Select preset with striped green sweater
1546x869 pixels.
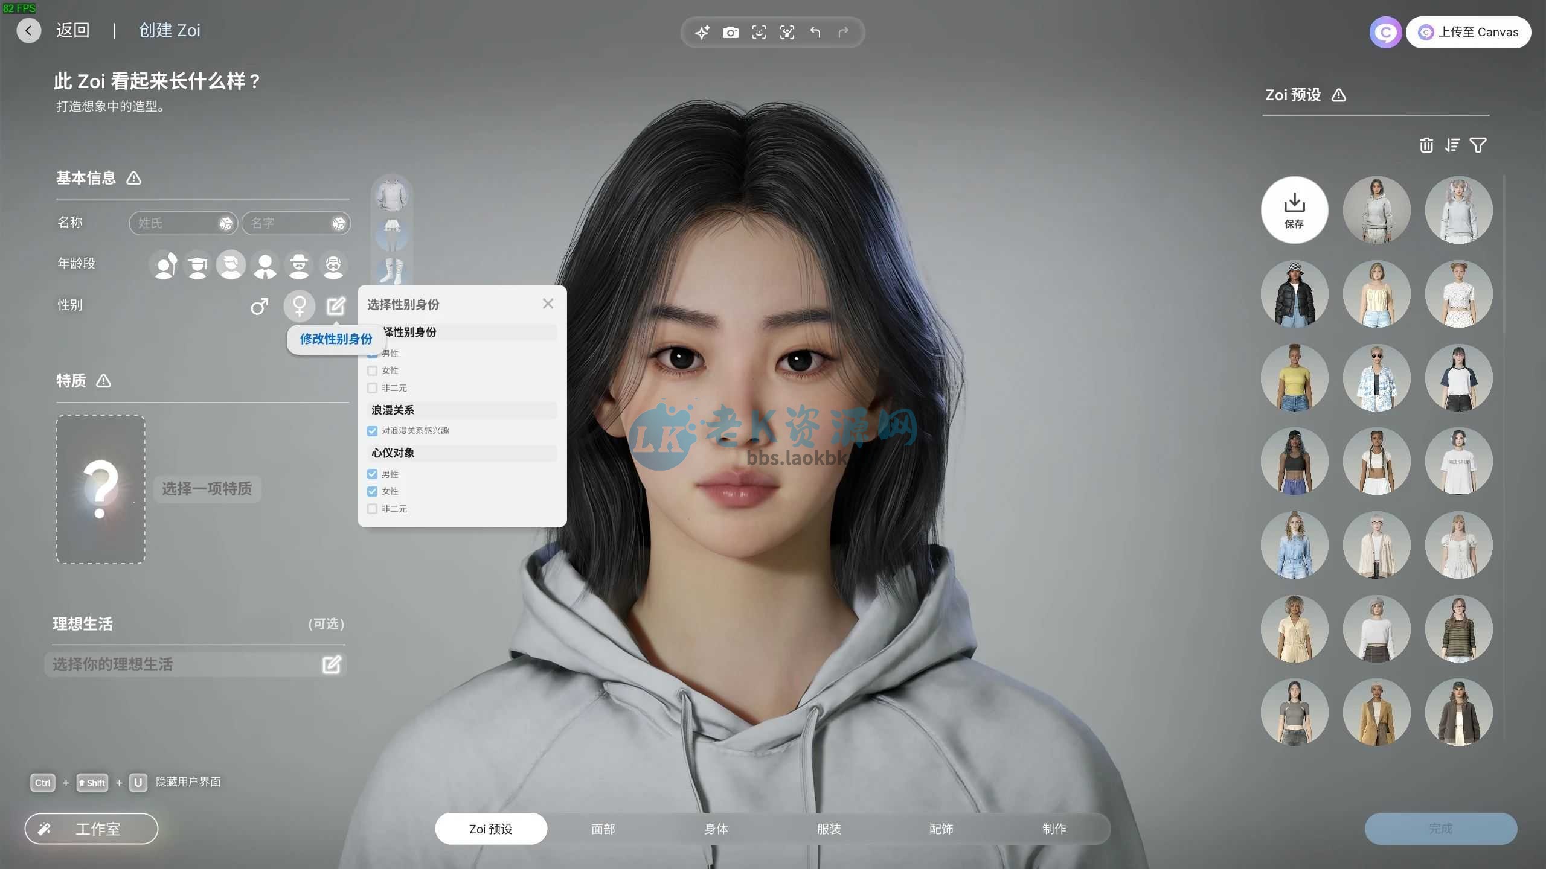tap(1458, 629)
